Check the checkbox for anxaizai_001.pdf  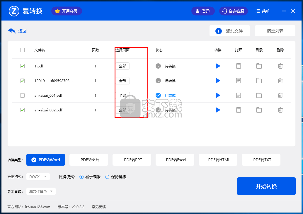point(22,95)
